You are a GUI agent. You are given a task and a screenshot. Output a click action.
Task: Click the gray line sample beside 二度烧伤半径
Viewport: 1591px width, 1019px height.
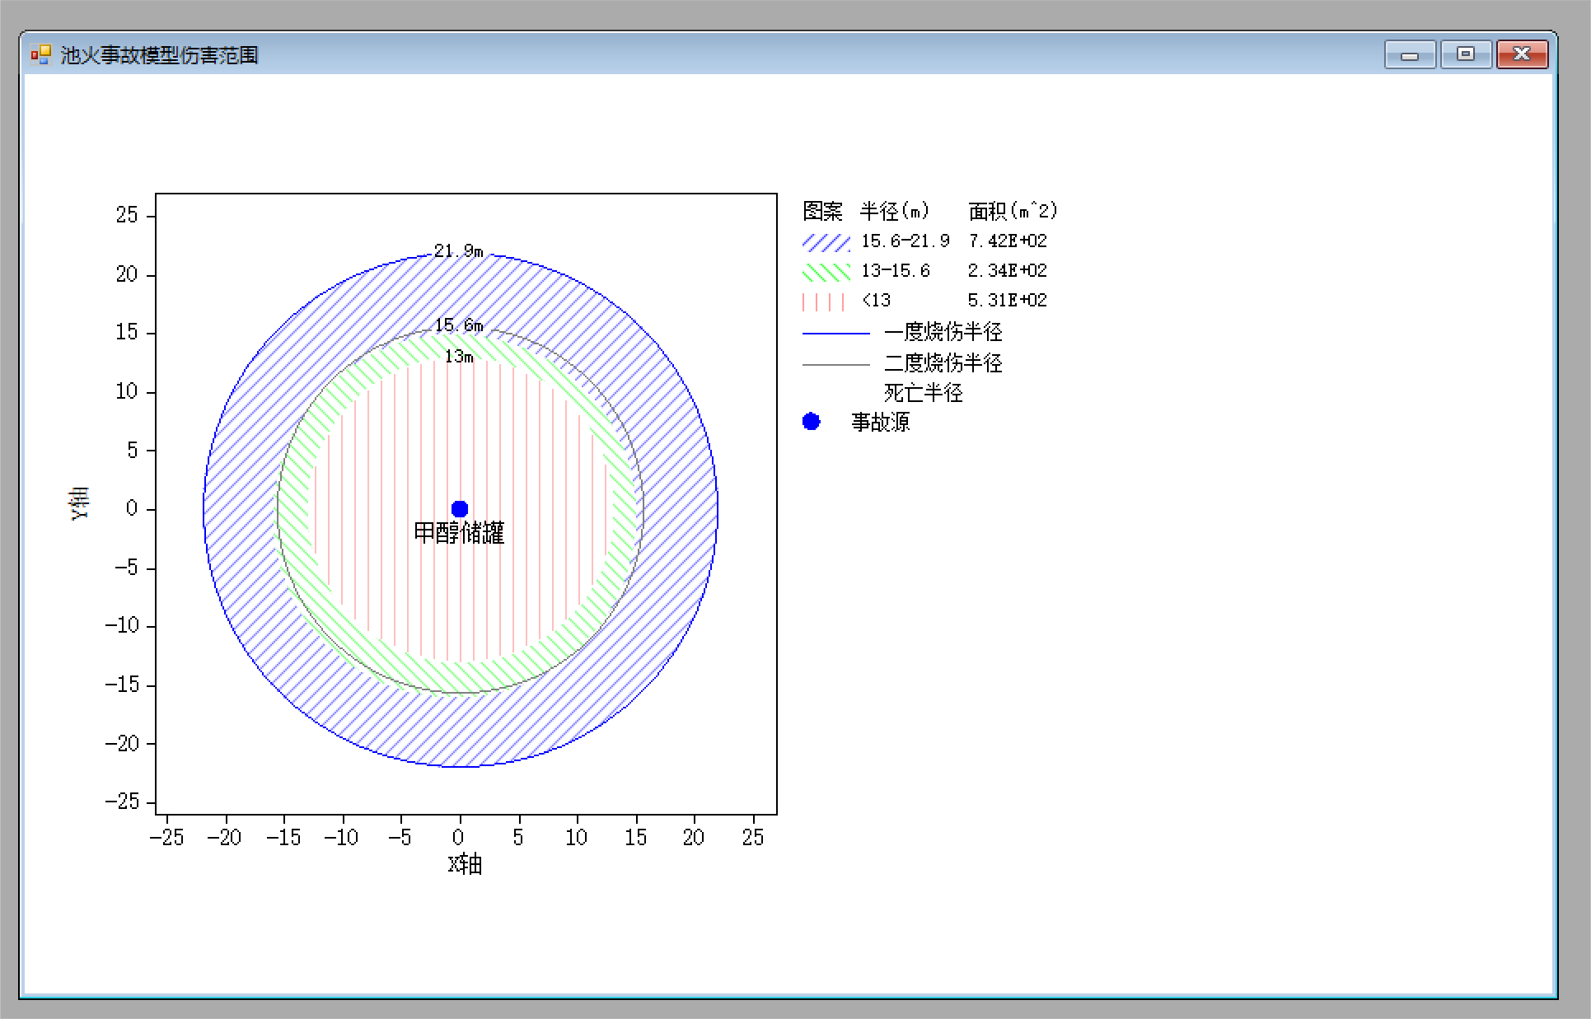(835, 363)
